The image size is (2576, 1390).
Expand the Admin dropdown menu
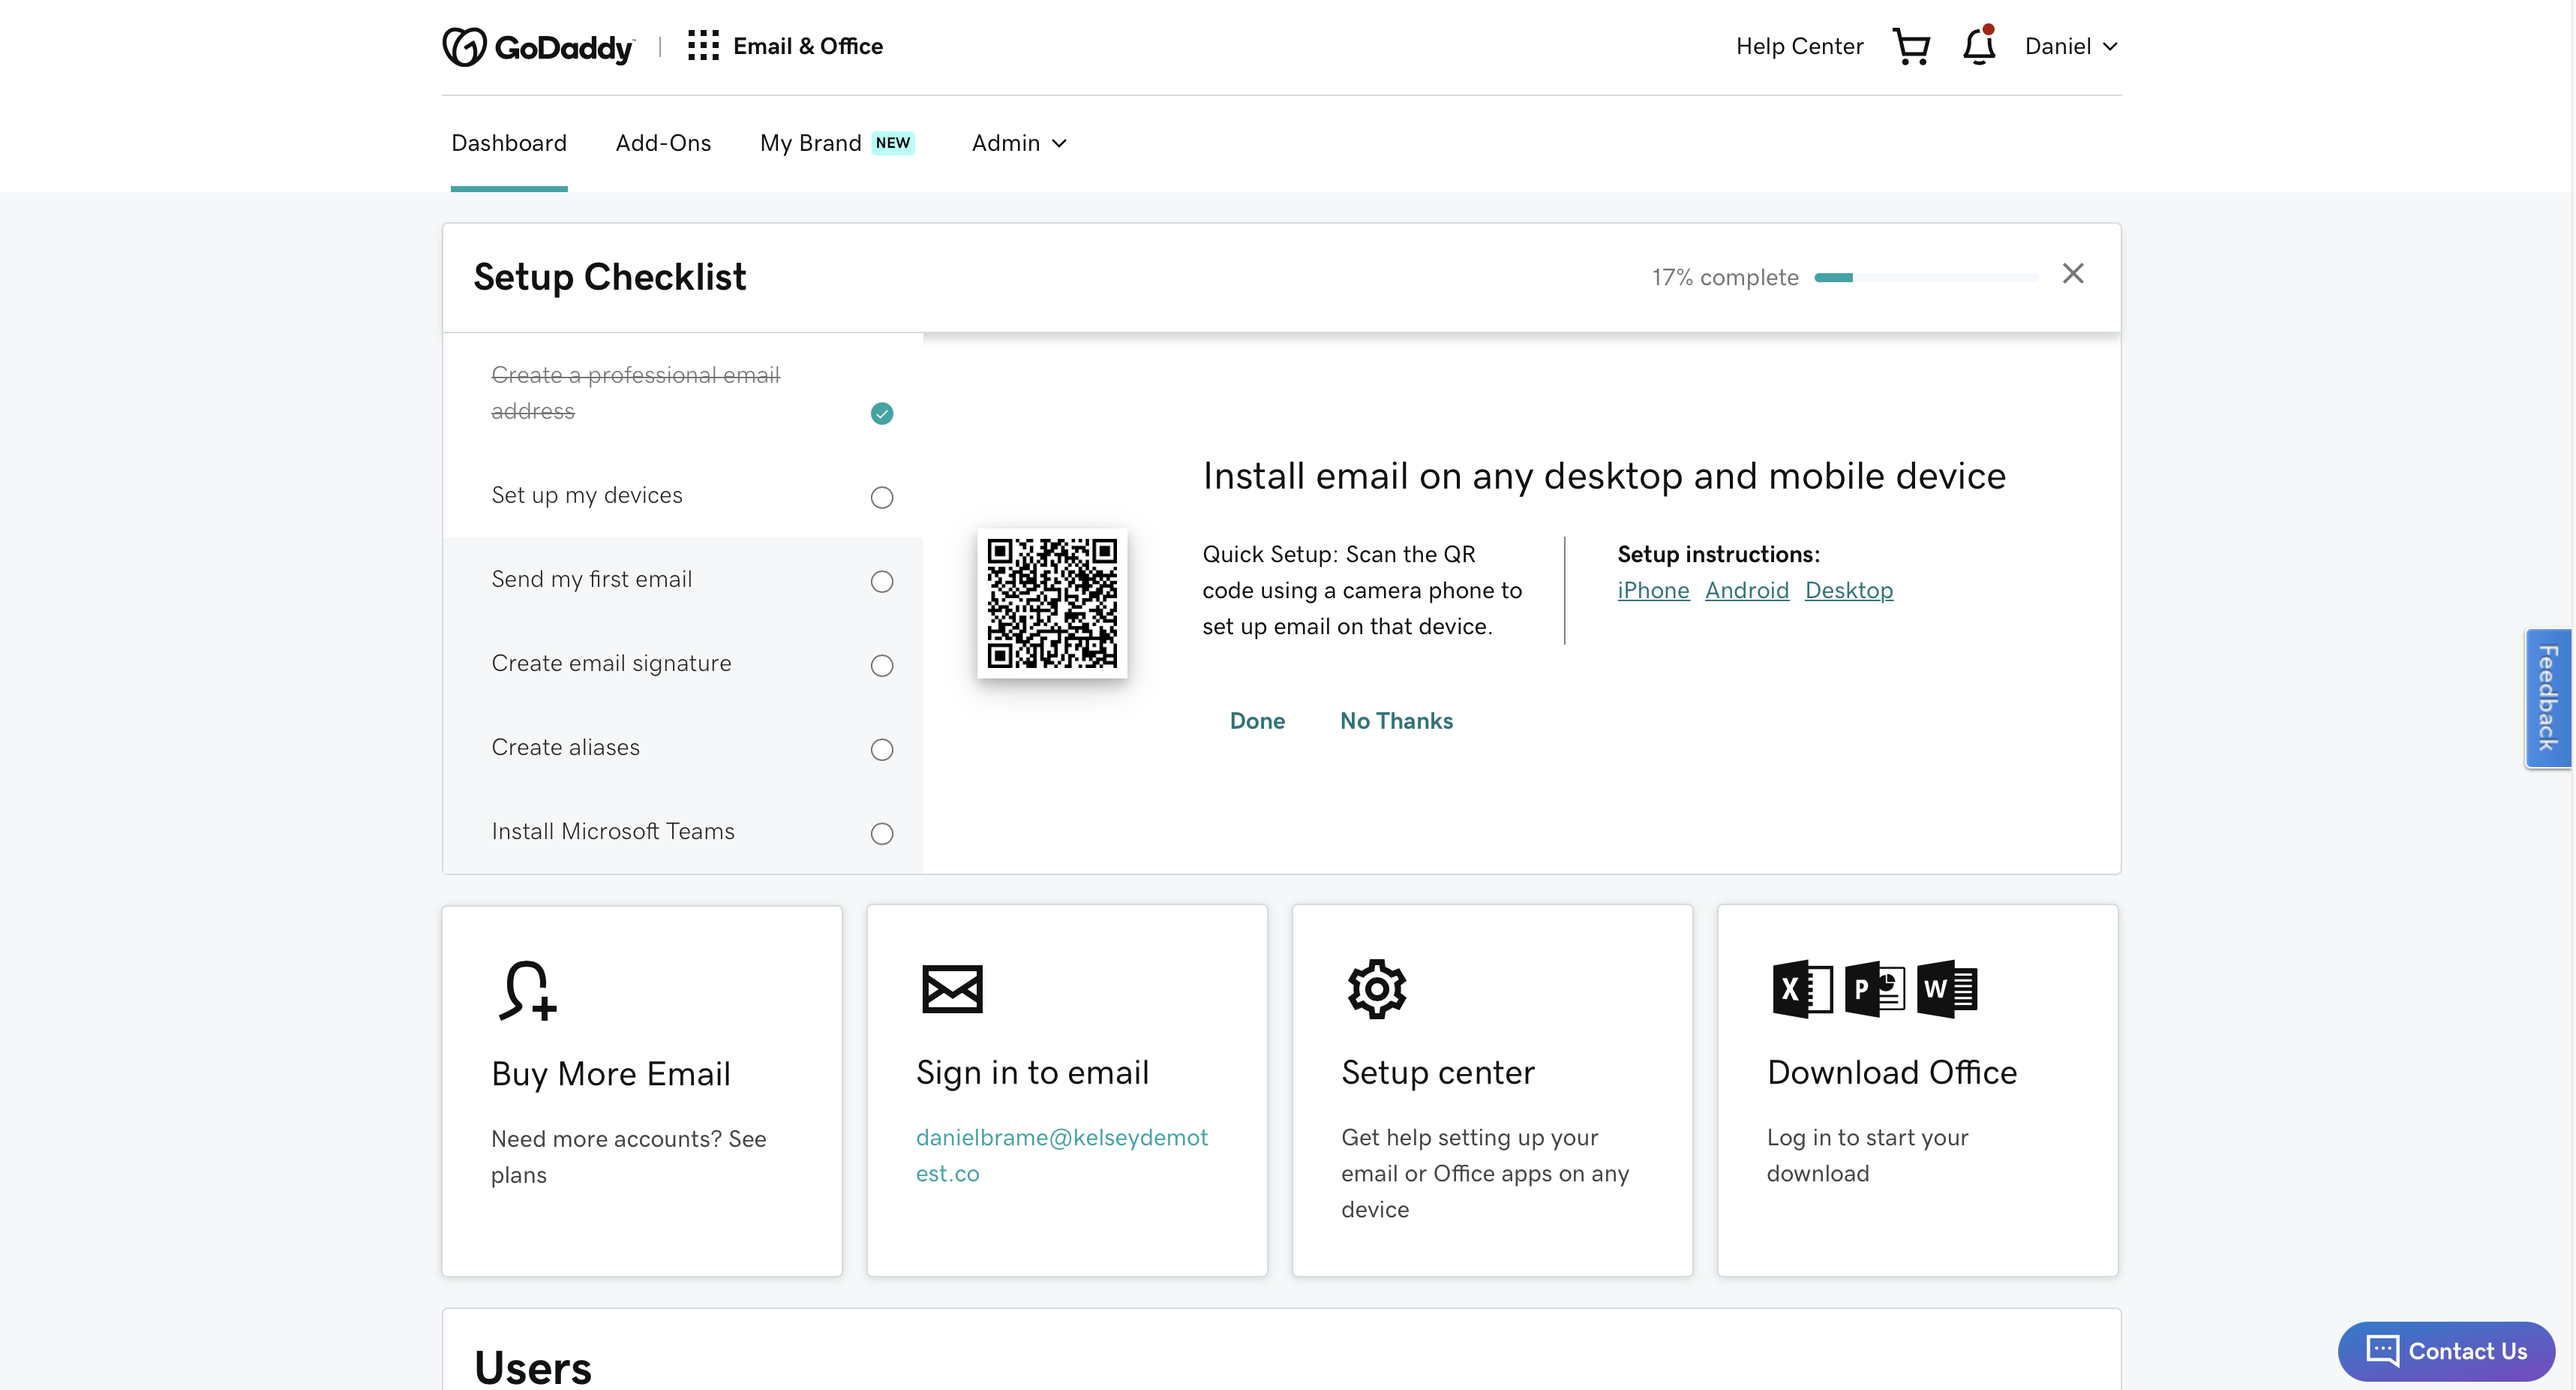[x=1019, y=142]
